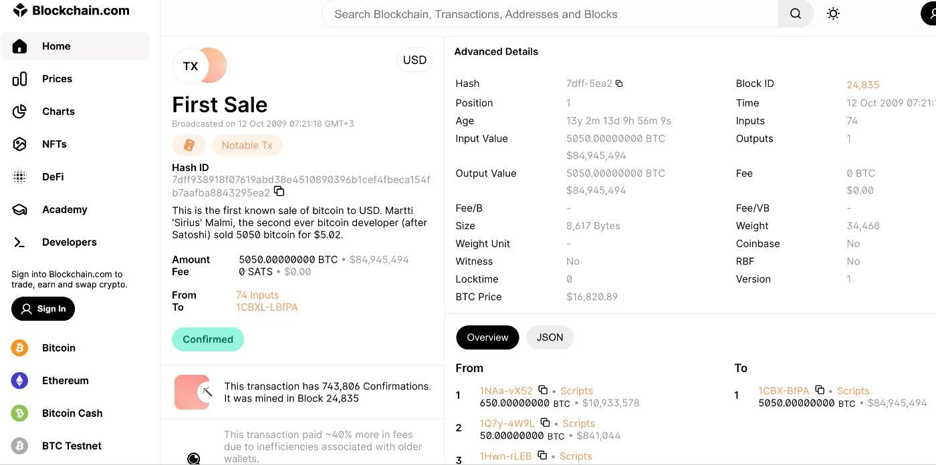Switch to the Overview tab
The height and width of the screenshot is (465, 936).
click(487, 337)
